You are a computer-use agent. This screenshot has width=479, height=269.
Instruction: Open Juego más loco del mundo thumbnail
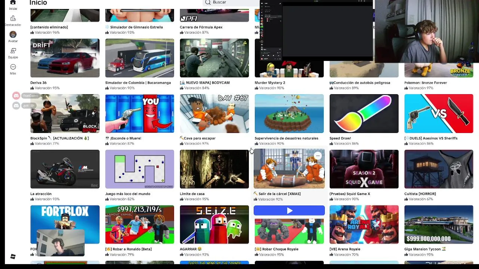click(140, 169)
